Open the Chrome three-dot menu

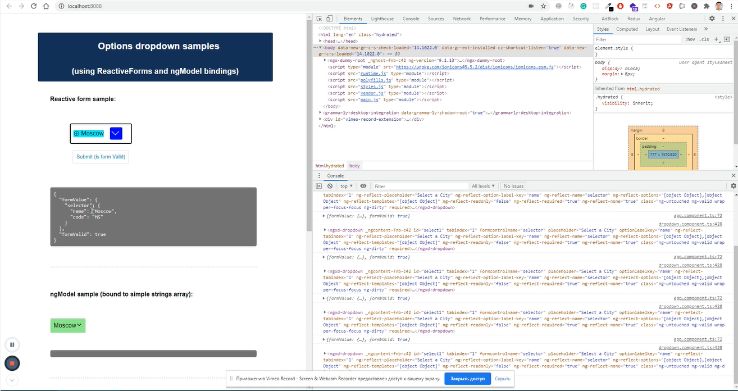[x=732, y=6]
